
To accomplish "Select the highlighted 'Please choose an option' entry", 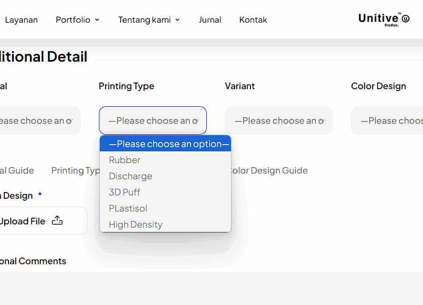I will pyautogui.click(x=165, y=144).
